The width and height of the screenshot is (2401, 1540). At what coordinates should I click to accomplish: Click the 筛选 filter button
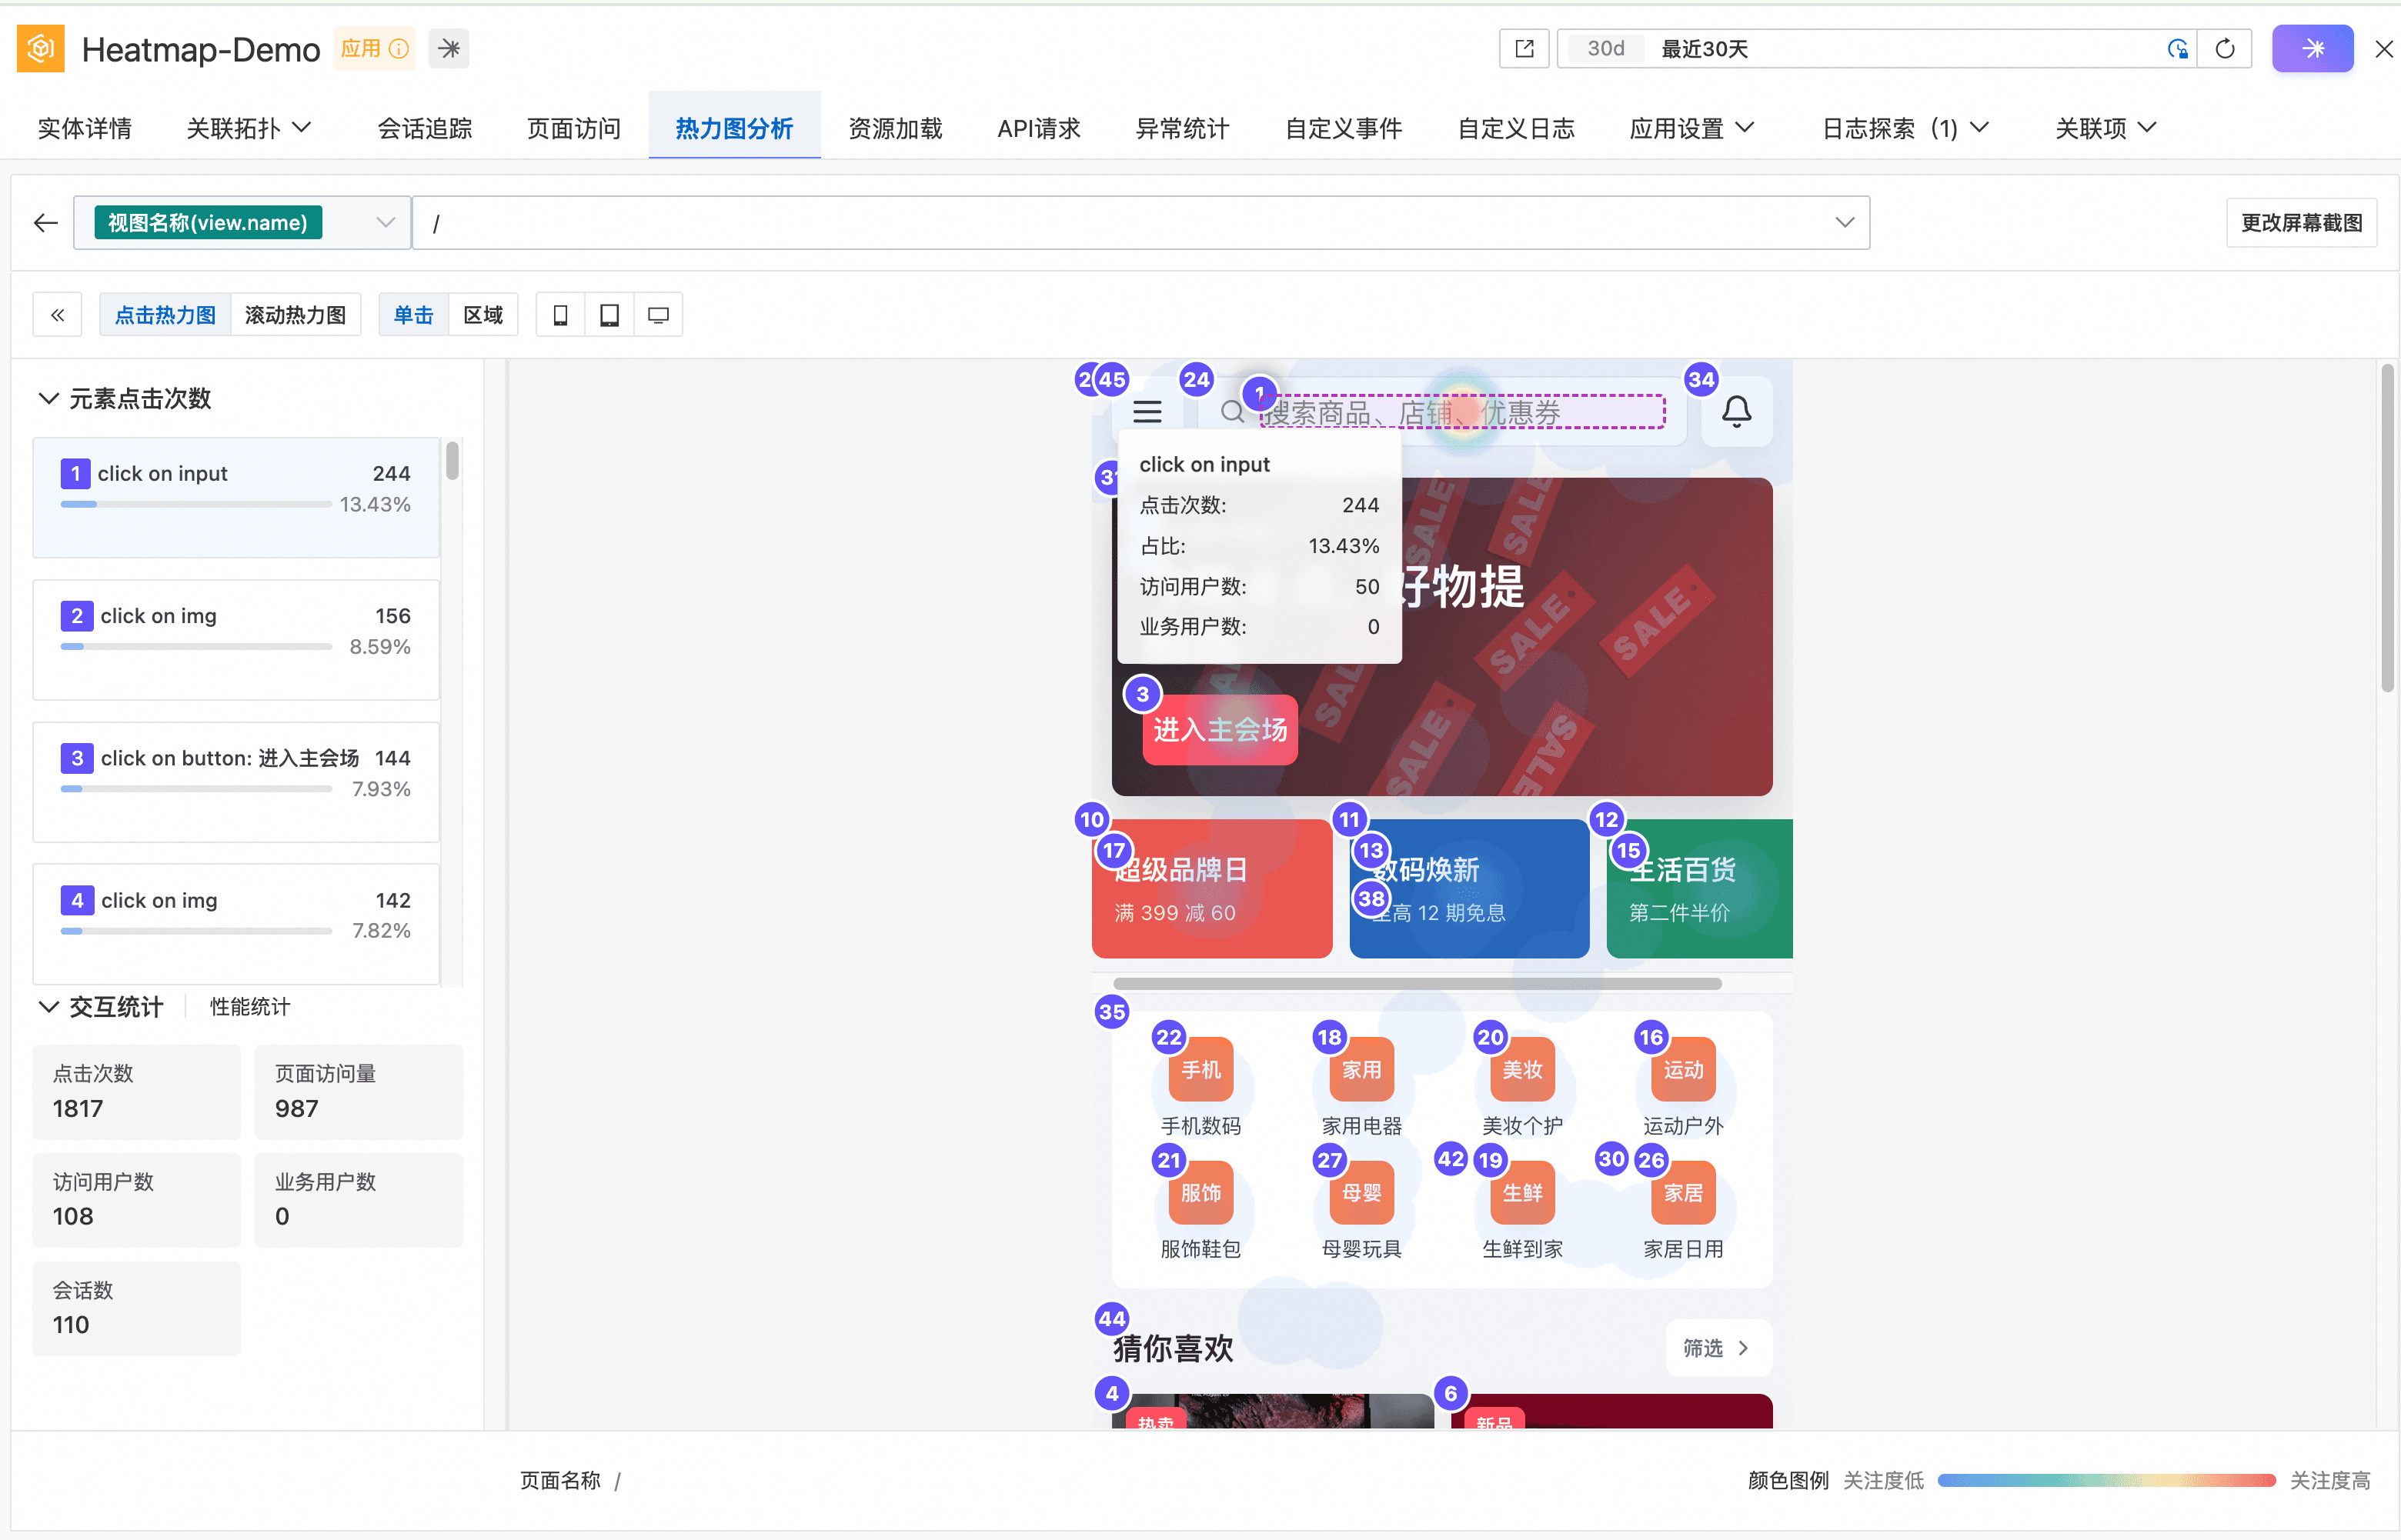click(x=1718, y=1348)
